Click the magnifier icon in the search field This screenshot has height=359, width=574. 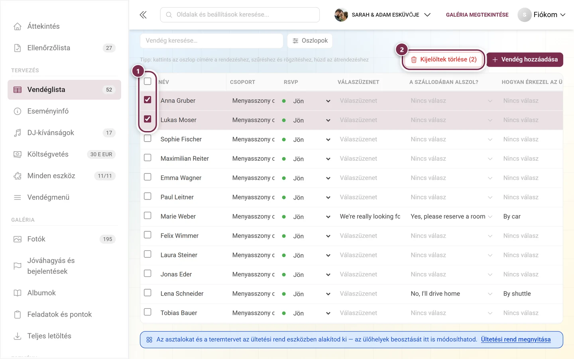(x=169, y=15)
